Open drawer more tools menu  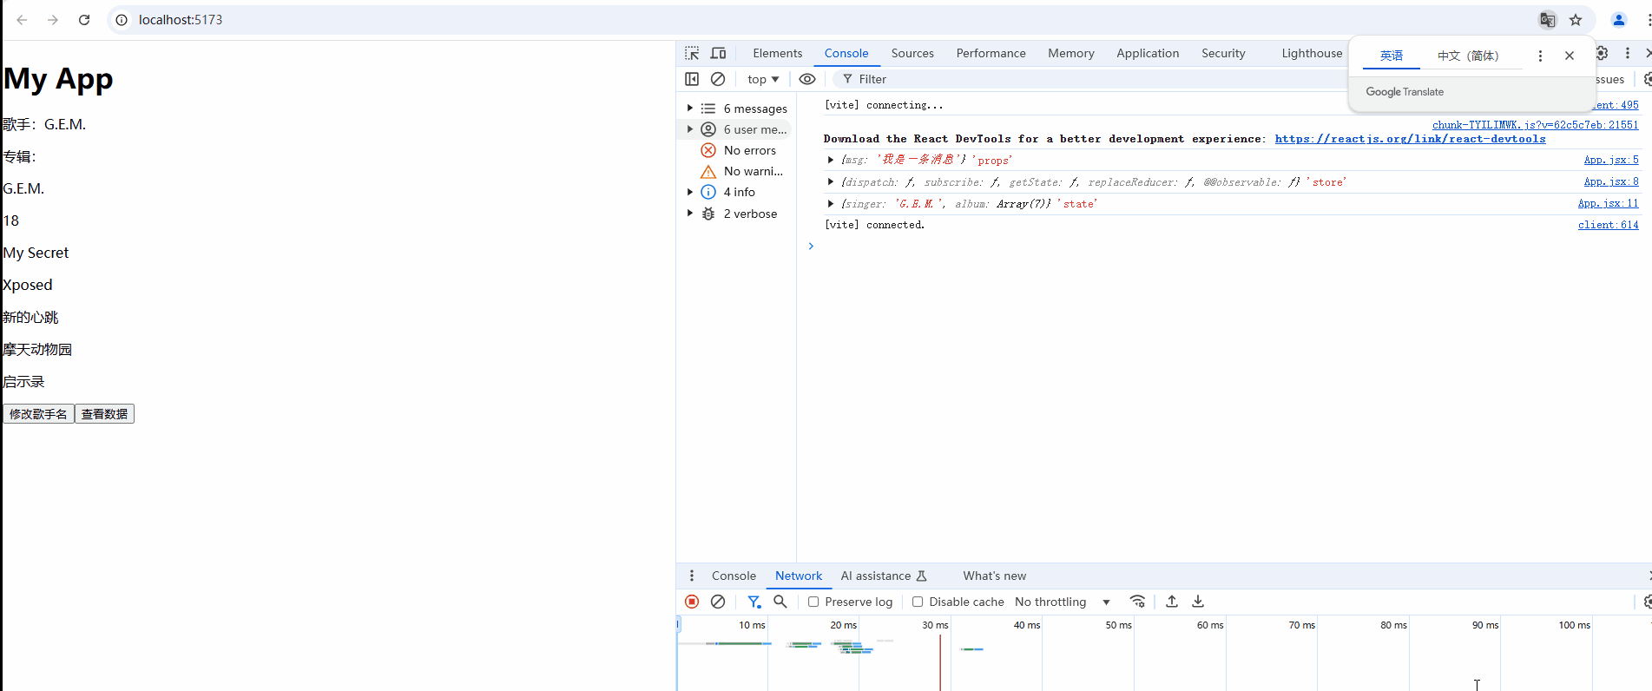coord(692,576)
